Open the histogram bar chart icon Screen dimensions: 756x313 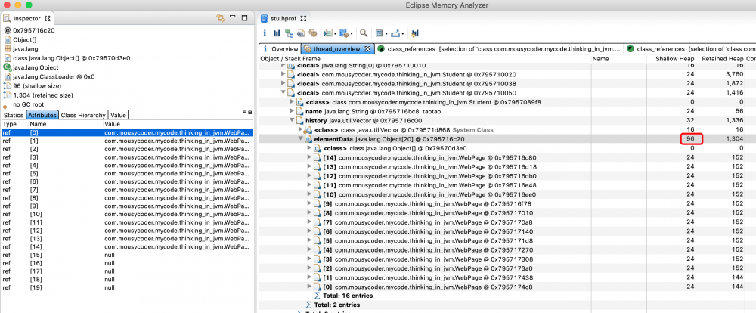[277, 33]
